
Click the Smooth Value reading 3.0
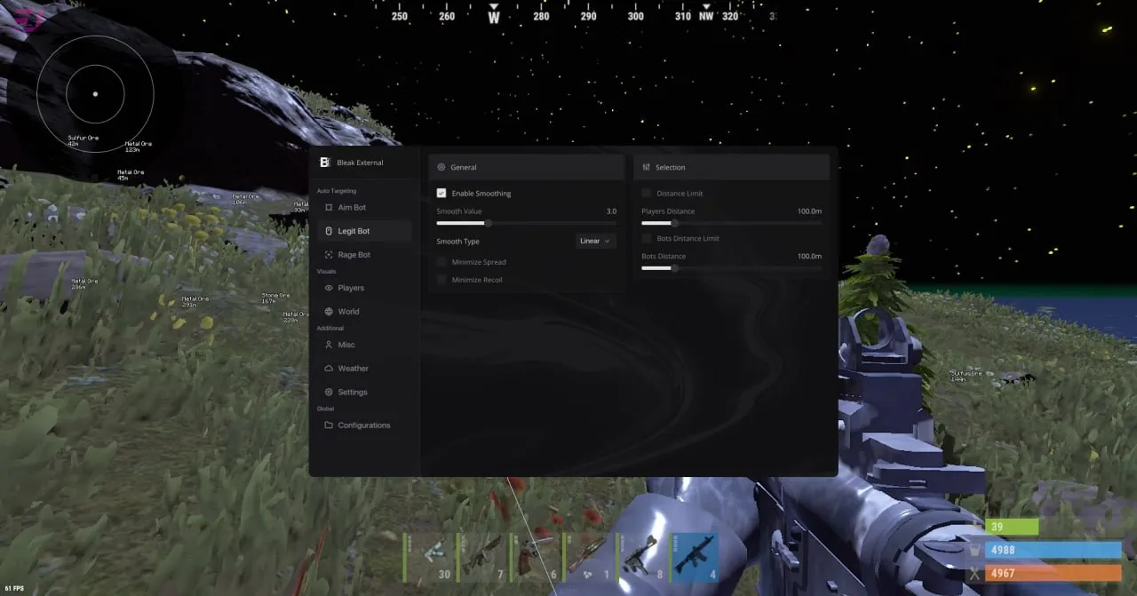pyautogui.click(x=611, y=211)
